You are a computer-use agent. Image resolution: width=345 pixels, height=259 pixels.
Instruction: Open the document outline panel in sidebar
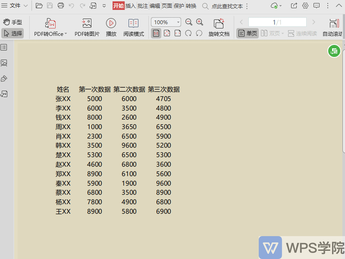coord(5,47)
